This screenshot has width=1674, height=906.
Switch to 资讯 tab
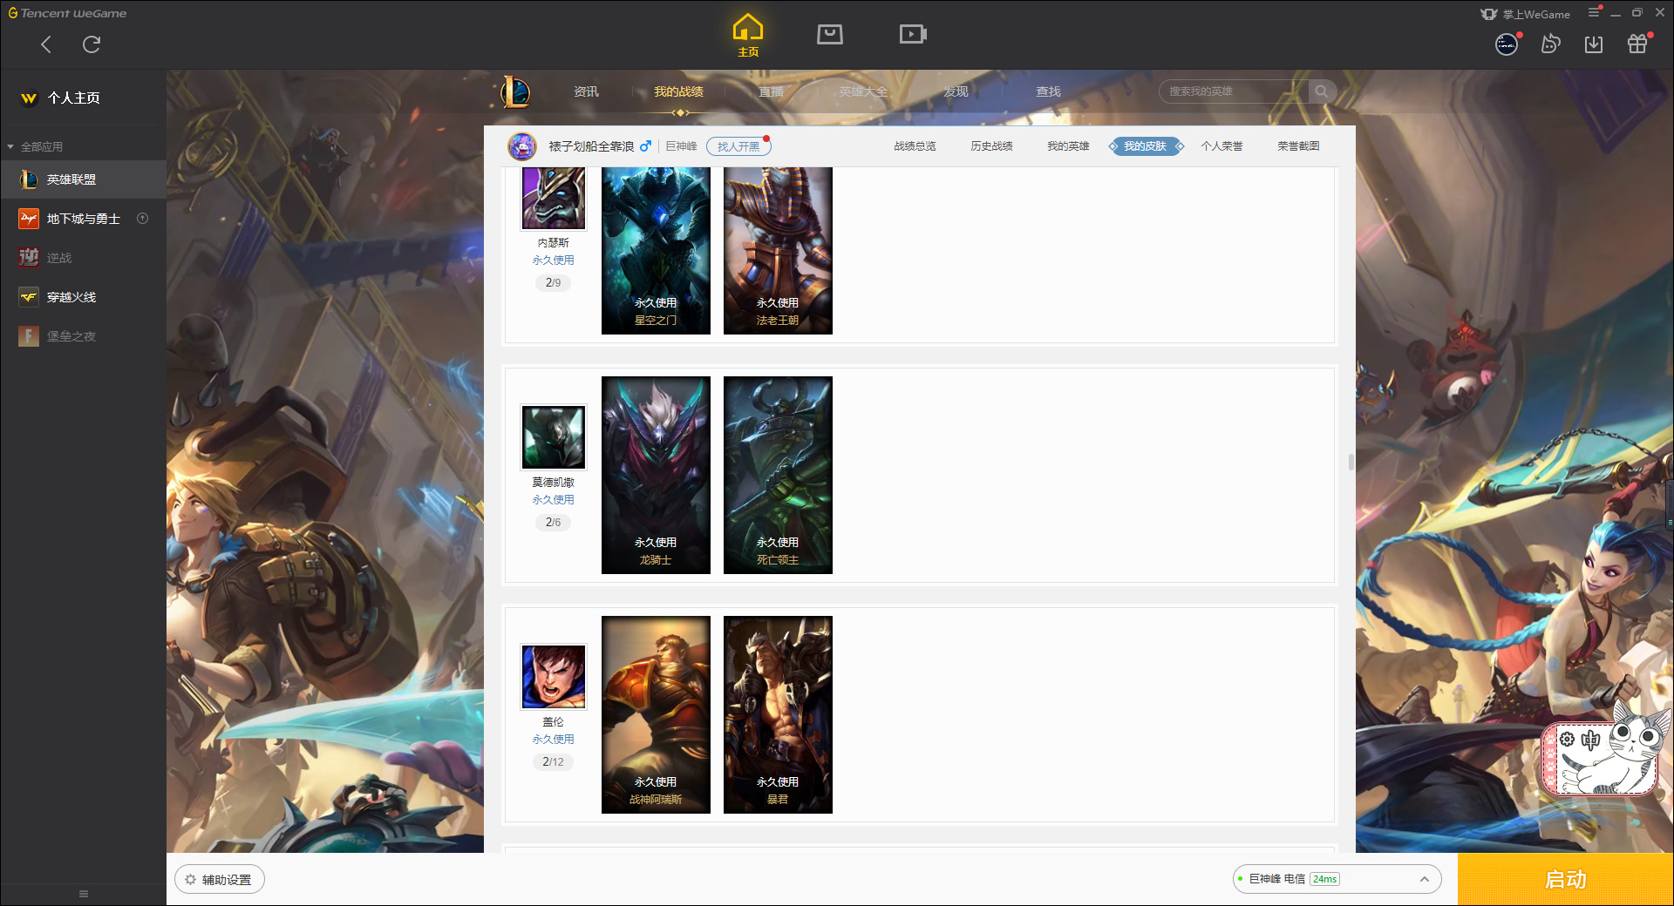[586, 91]
